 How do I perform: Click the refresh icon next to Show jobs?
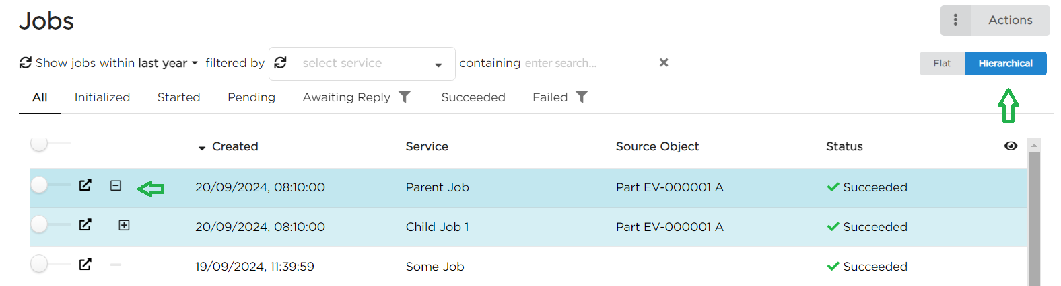pyautogui.click(x=26, y=63)
